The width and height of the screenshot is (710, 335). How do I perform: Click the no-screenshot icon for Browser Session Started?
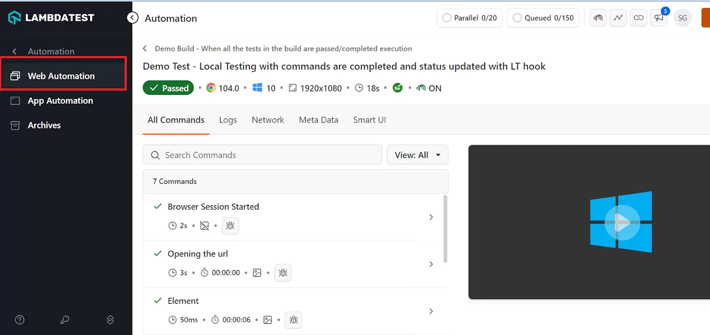click(x=205, y=226)
